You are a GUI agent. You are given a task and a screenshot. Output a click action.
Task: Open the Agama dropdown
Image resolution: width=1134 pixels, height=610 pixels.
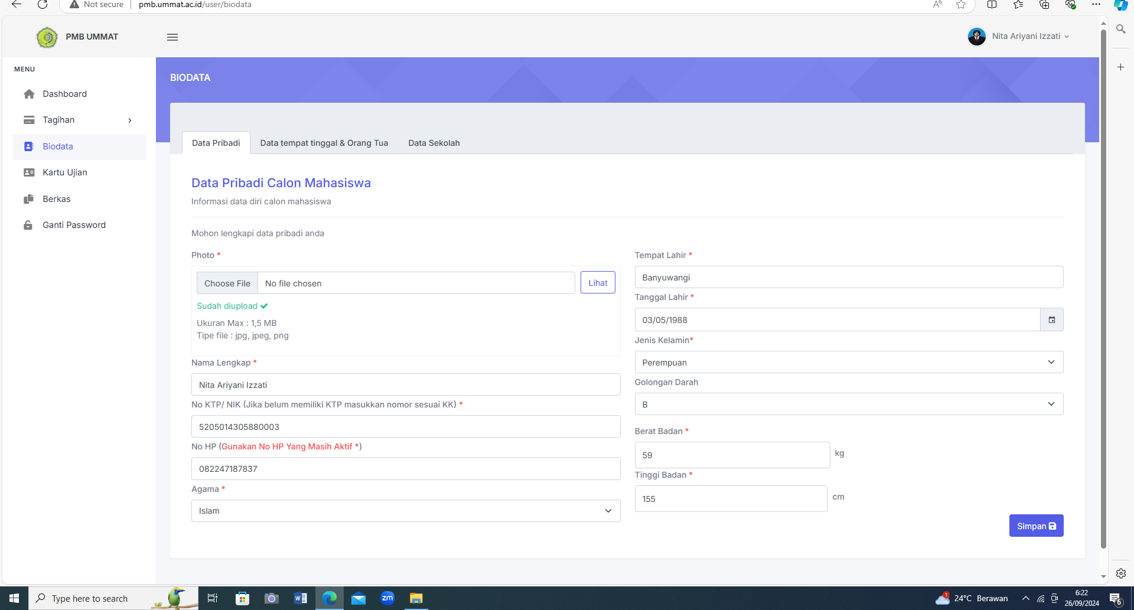point(405,511)
